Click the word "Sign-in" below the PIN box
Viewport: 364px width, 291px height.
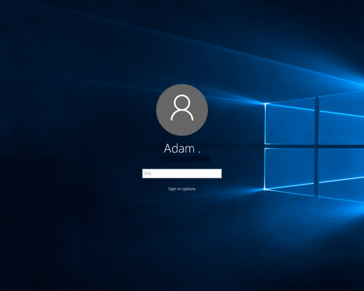click(174, 189)
